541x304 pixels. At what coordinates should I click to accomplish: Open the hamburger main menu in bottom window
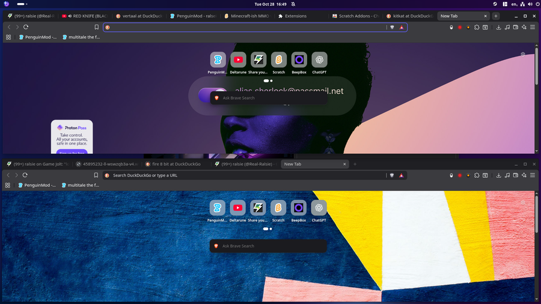click(x=533, y=175)
